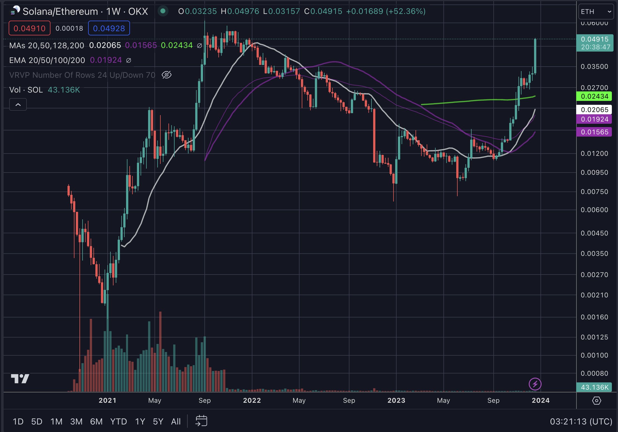Select the EMA 20/50/100/200 indicator legend
The height and width of the screenshot is (432, 618).
[x=47, y=60]
